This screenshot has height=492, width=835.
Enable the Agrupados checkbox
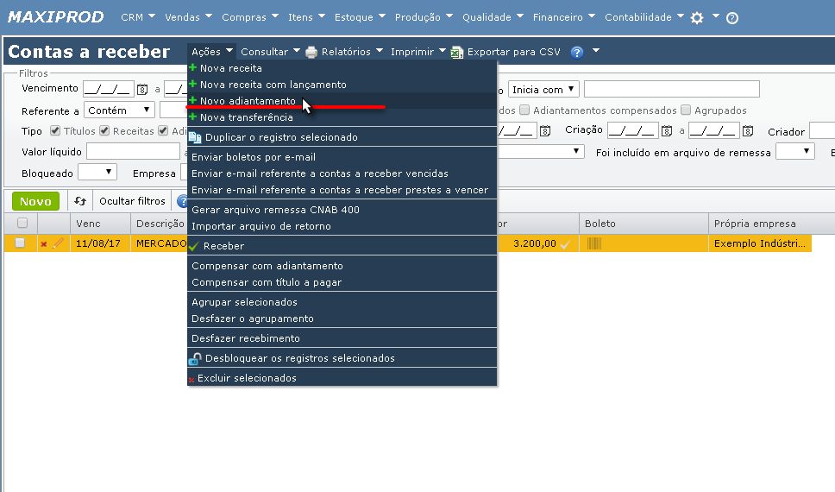click(686, 110)
